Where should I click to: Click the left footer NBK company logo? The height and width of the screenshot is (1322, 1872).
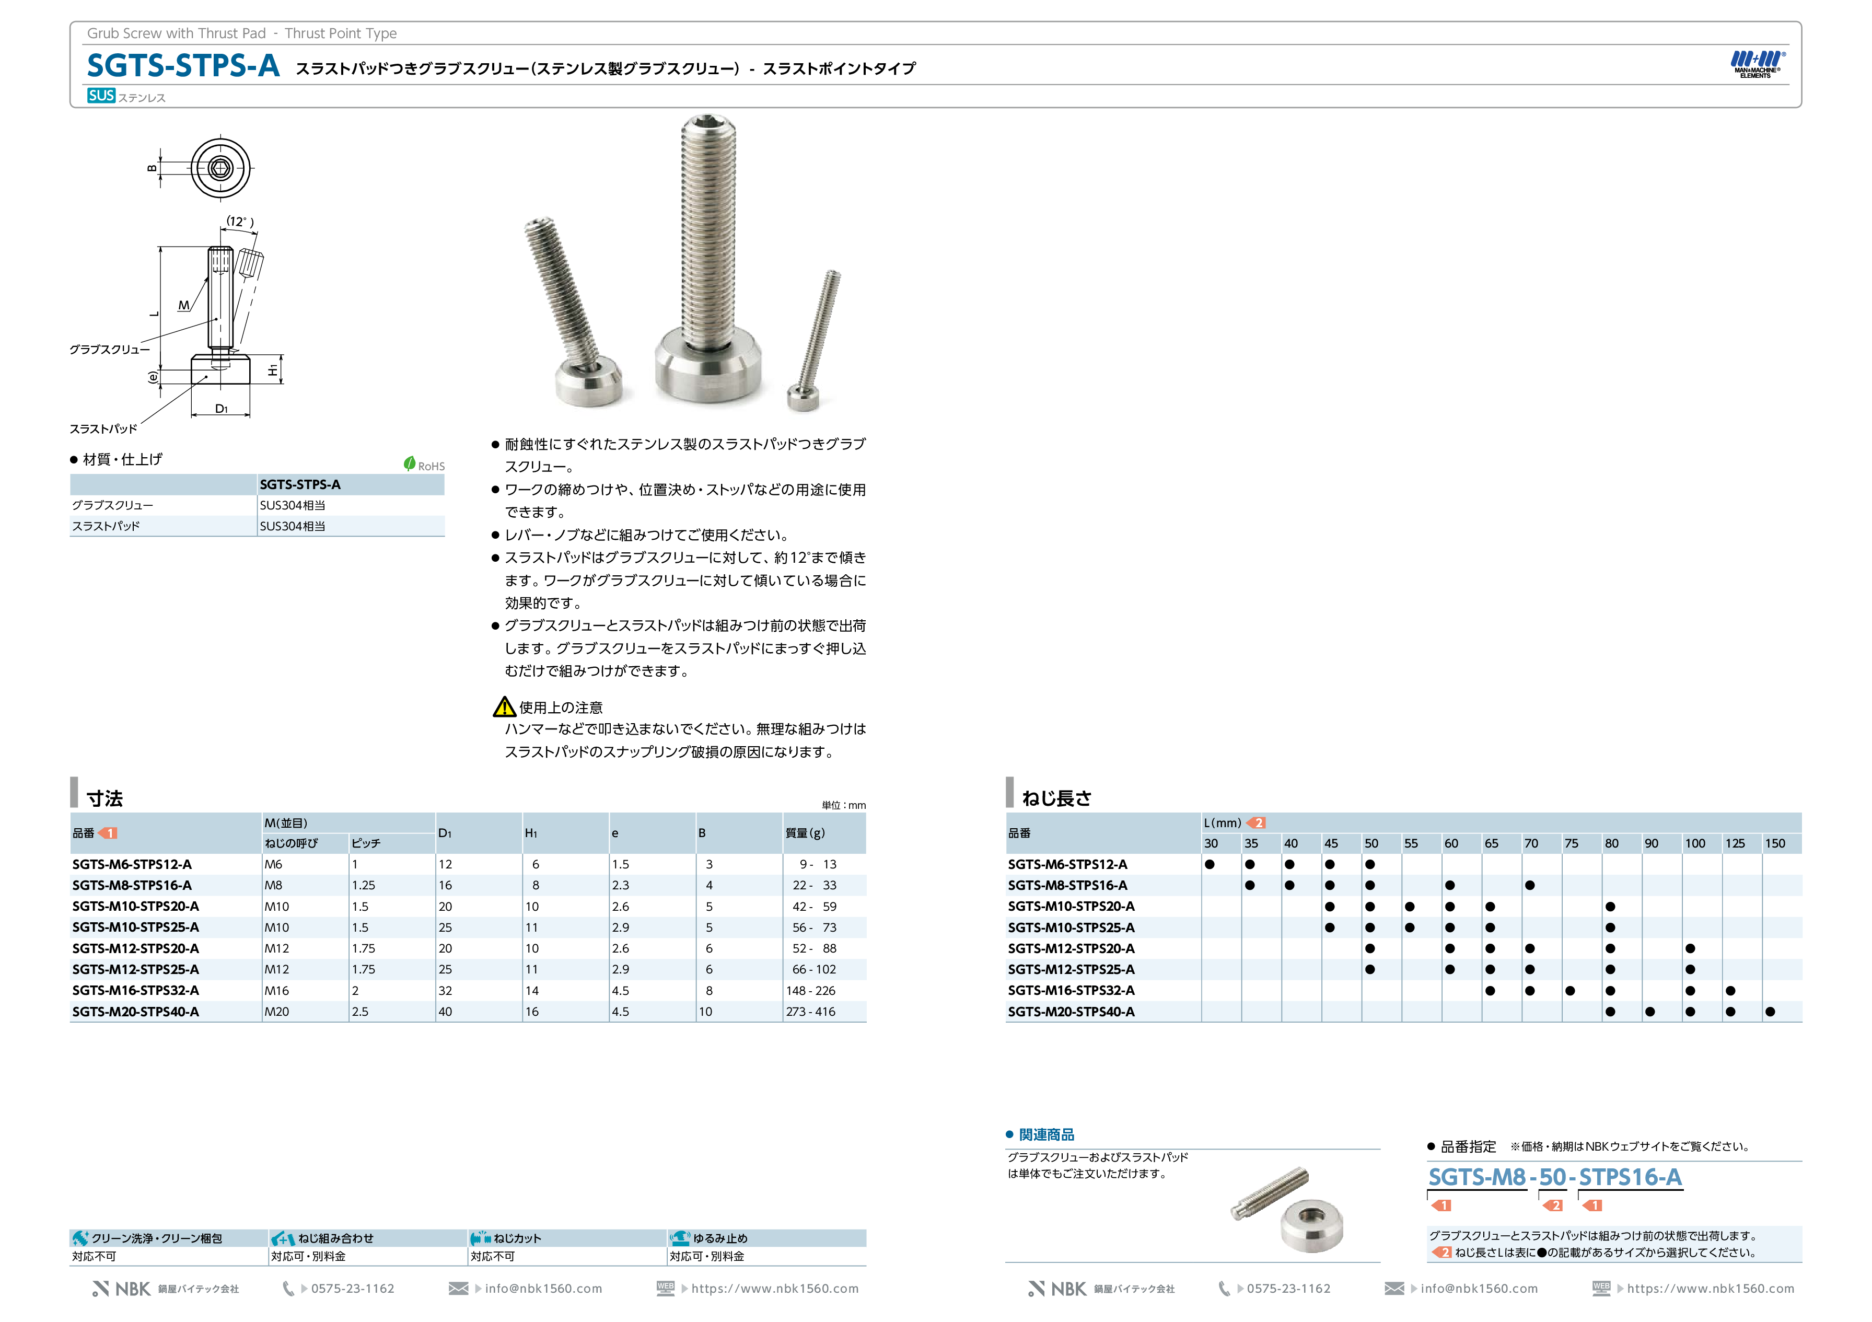coord(122,1289)
